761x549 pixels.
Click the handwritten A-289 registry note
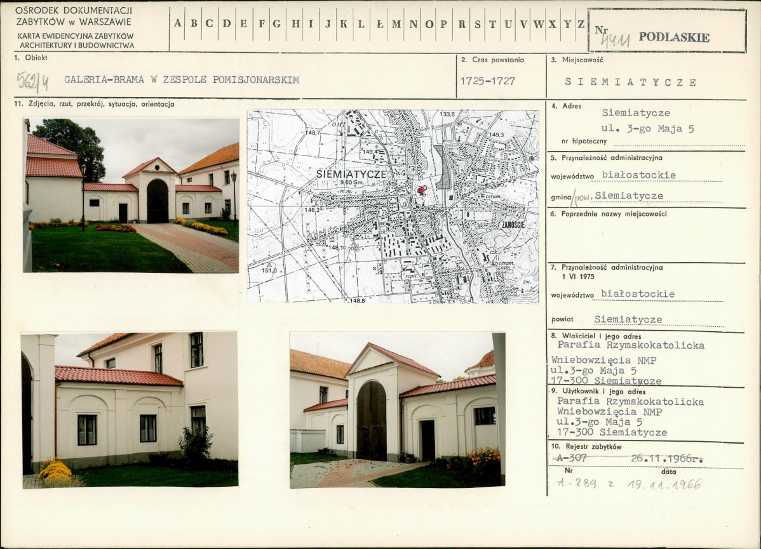point(577,484)
